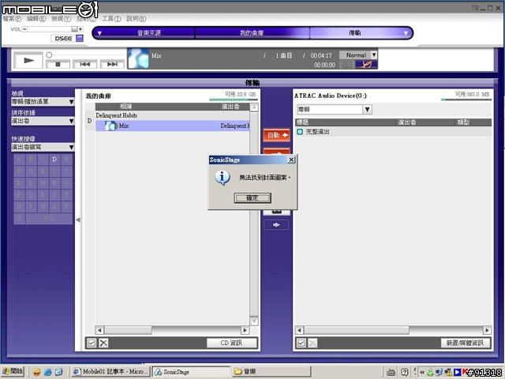Screen dimensions: 505x379
Task: Select the Mix album row in library
Action: pyautogui.click(x=172, y=126)
